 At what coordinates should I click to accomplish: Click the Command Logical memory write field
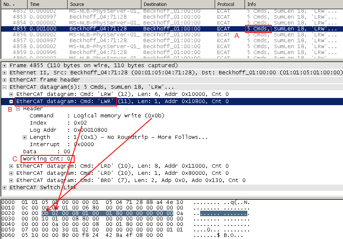click(97, 116)
